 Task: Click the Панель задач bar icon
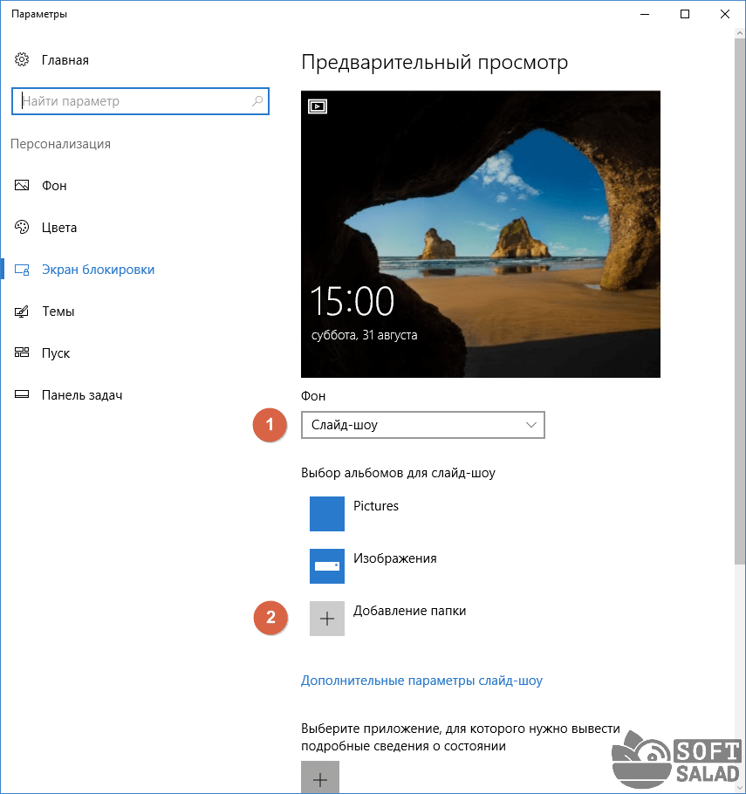click(x=22, y=394)
